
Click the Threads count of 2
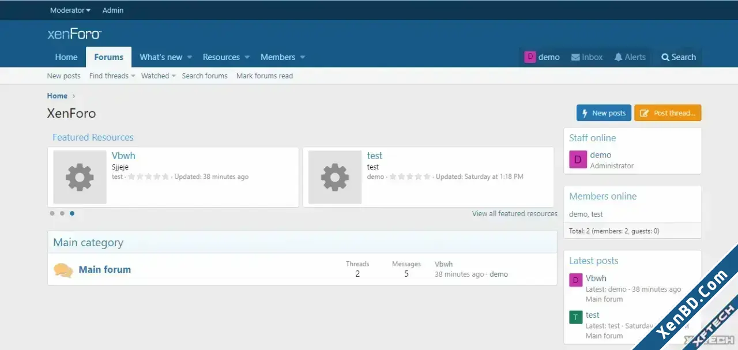(357, 274)
